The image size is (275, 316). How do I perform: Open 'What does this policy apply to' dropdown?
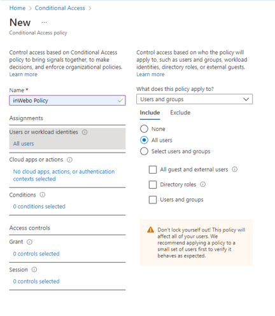coord(194,99)
